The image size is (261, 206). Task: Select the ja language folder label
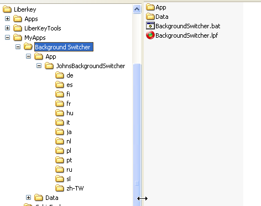click(x=69, y=132)
